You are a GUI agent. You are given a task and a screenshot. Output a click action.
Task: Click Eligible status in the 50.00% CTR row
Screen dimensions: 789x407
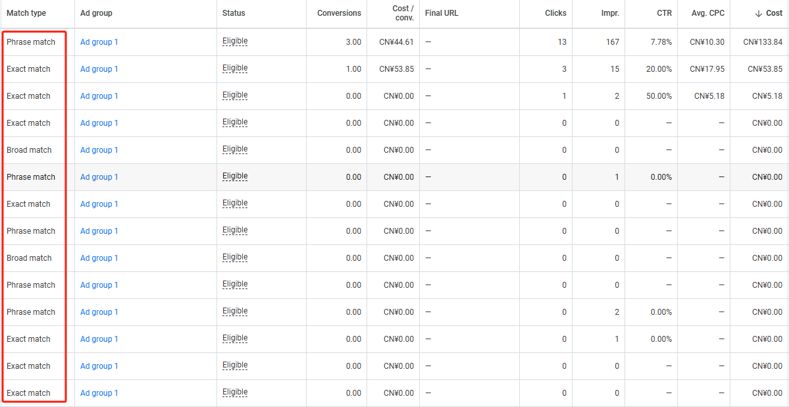coord(235,95)
